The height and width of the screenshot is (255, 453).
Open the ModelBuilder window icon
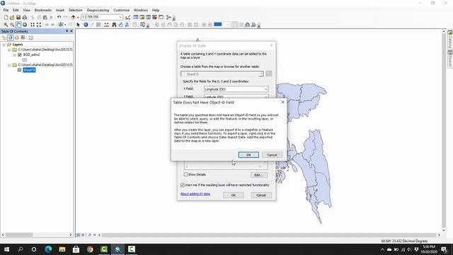coord(168,17)
